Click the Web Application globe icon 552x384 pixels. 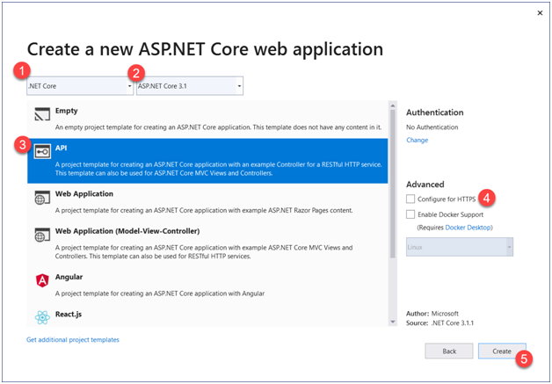coord(41,198)
